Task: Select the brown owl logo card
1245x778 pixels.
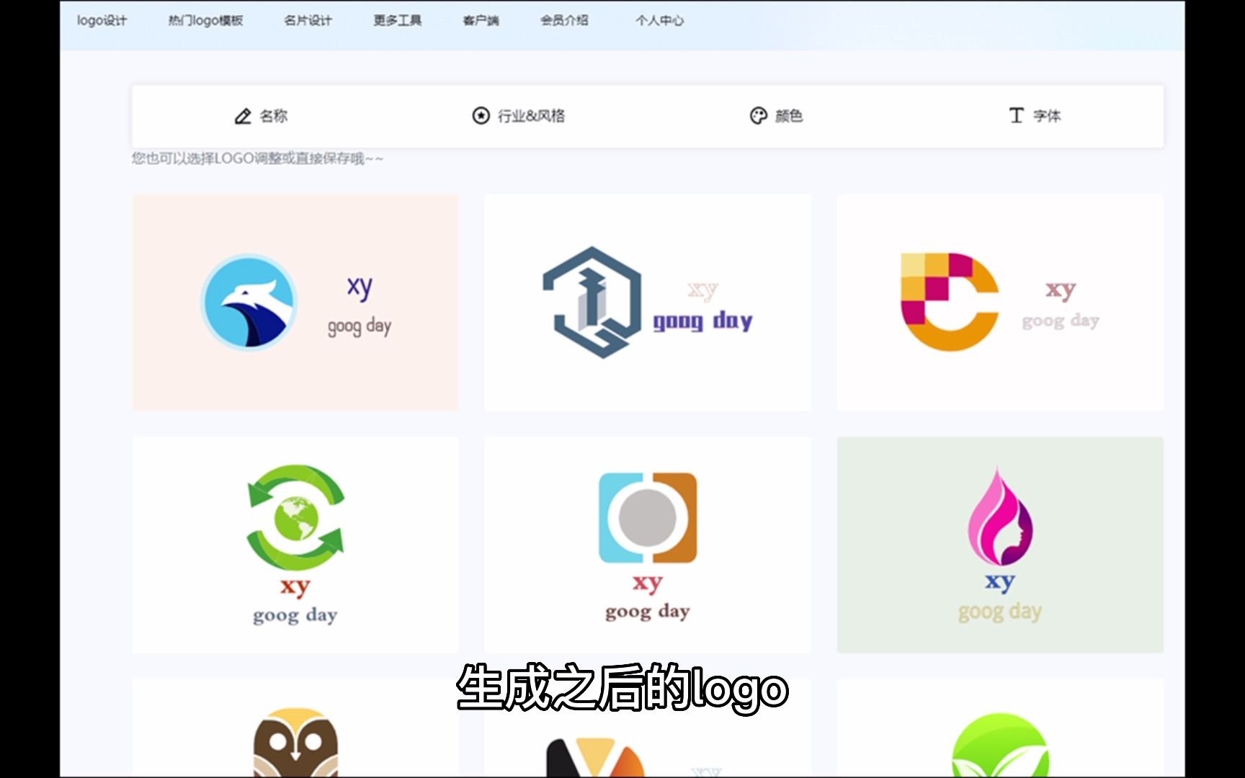Action: [295, 728]
